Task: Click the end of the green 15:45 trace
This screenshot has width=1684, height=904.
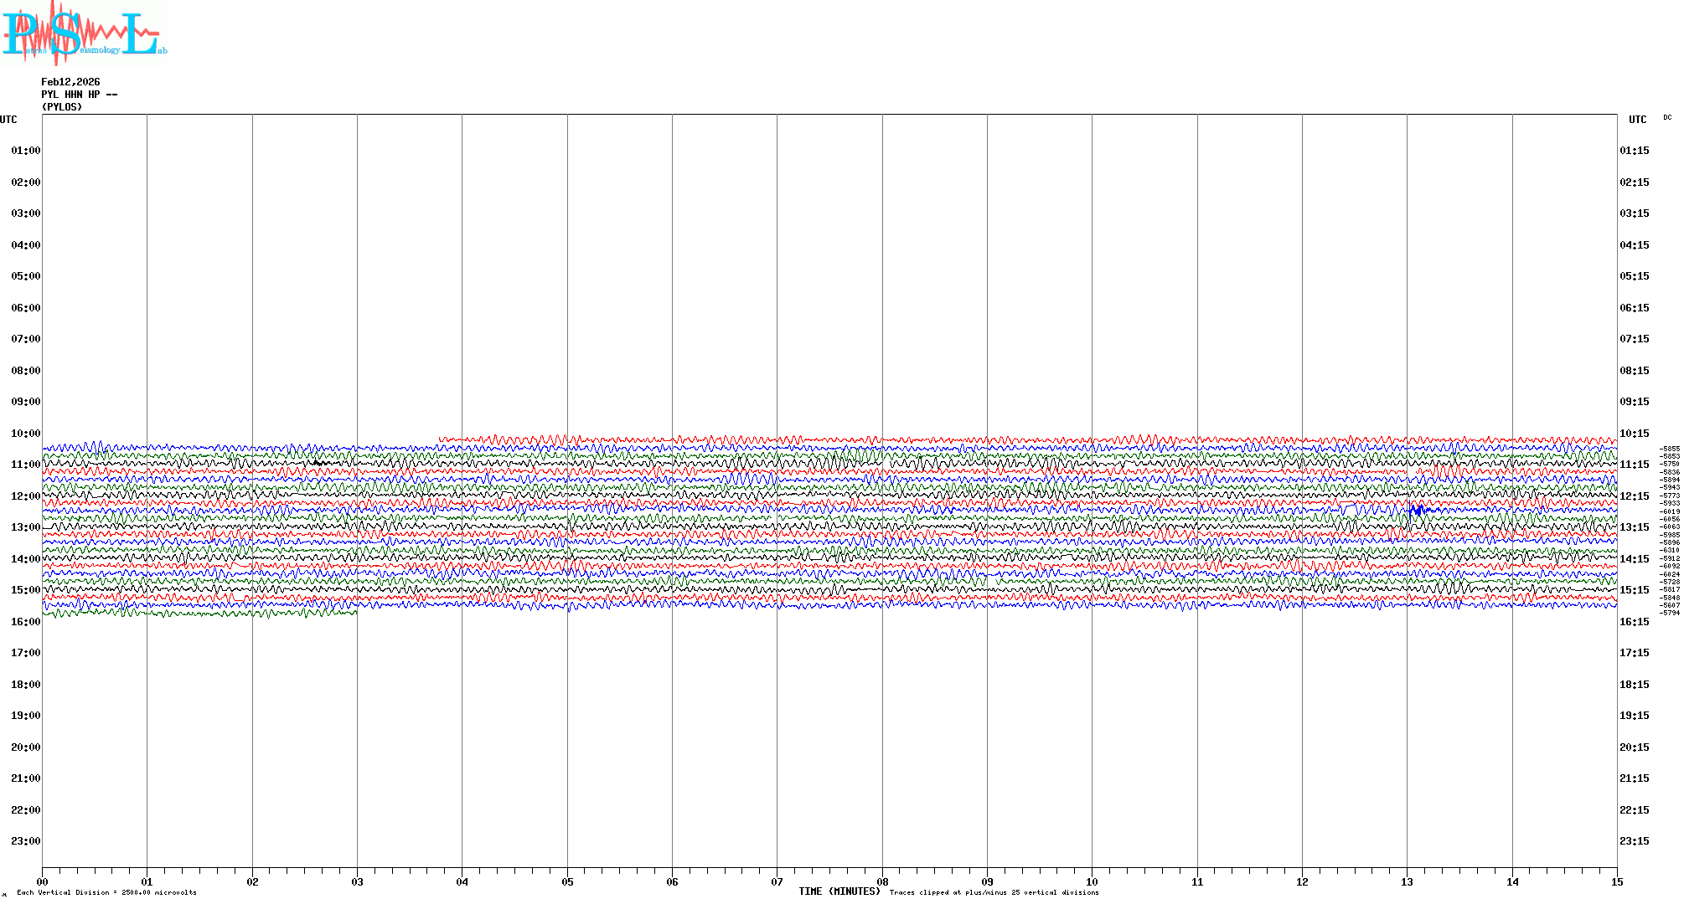Action: click(x=356, y=613)
